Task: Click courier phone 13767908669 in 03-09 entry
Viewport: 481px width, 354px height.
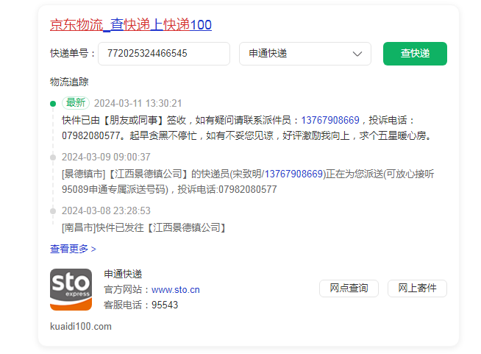Action: click(x=293, y=174)
